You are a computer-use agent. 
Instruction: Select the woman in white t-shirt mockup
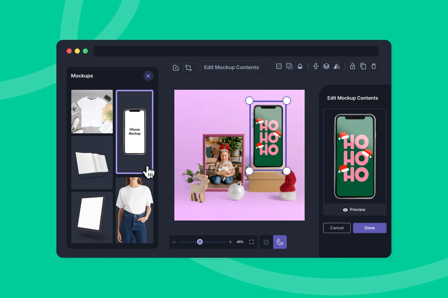click(134, 210)
